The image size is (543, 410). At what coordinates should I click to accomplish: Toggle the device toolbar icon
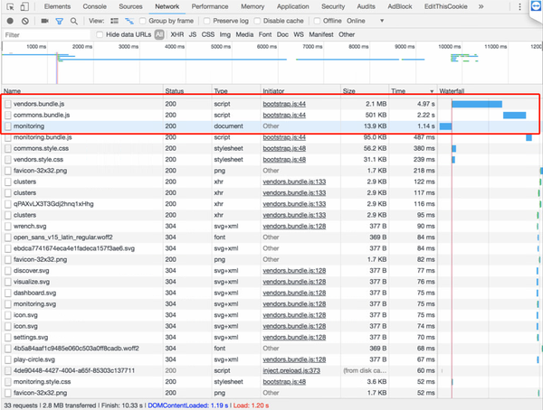tap(26, 6)
